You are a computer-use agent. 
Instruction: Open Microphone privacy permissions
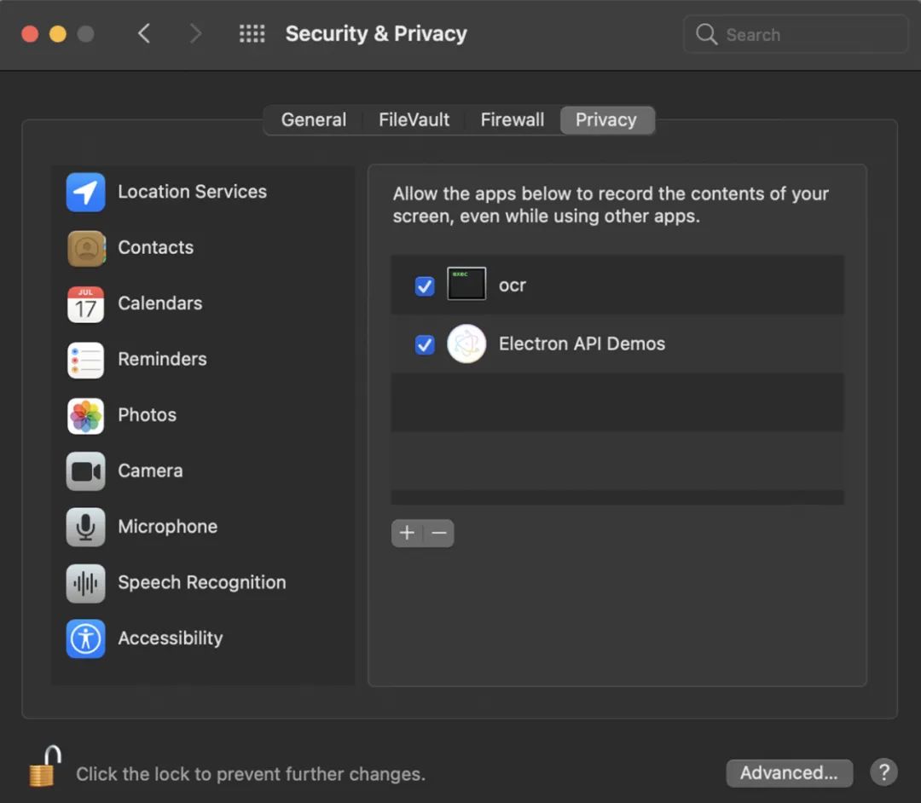[167, 527]
